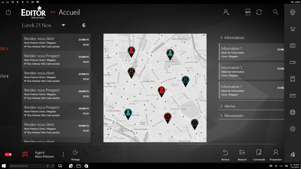Open the settings gear in sidebar
301x169 pixels.
292,129
